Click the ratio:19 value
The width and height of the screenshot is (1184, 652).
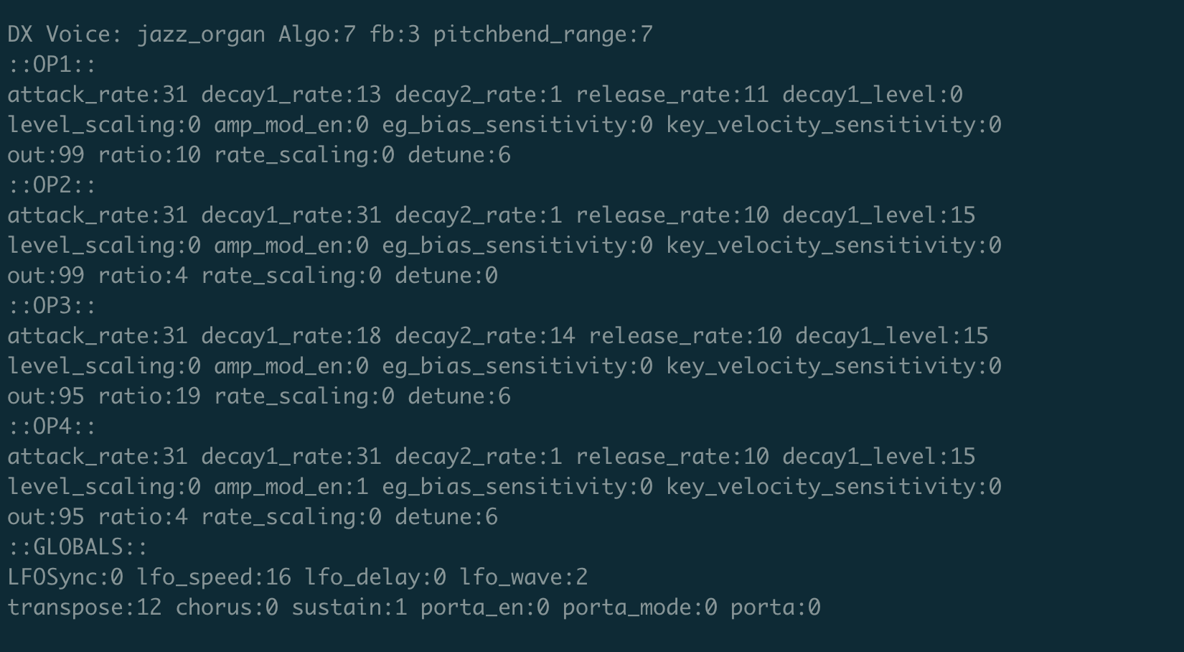pos(149,396)
